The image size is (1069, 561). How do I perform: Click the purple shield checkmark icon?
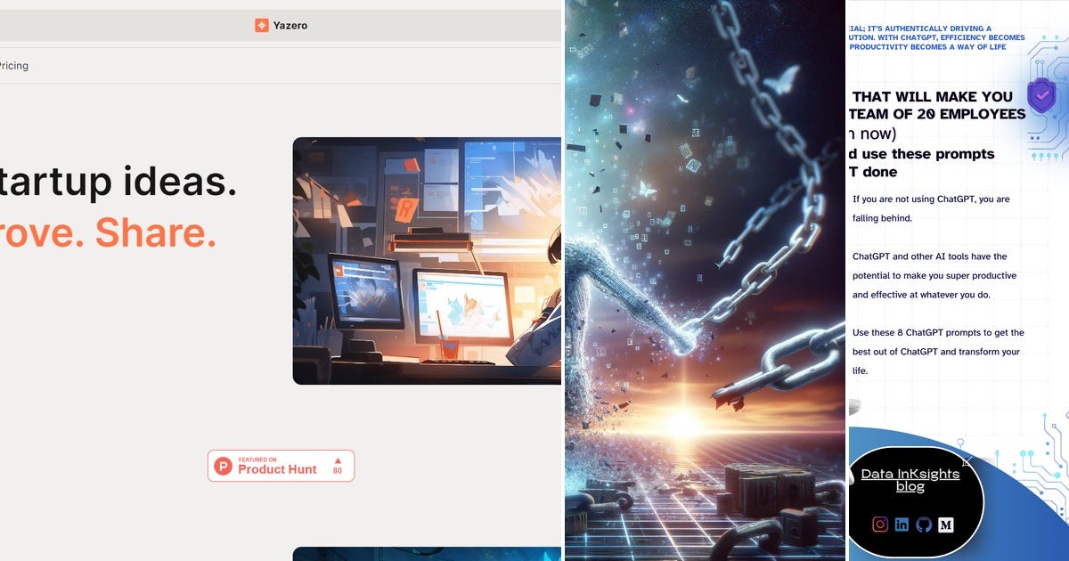click(x=1041, y=93)
